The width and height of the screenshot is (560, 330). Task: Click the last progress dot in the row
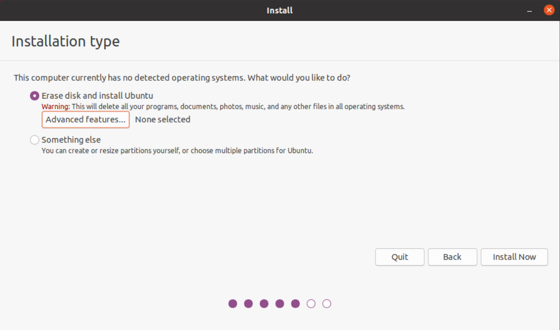(x=327, y=303)
